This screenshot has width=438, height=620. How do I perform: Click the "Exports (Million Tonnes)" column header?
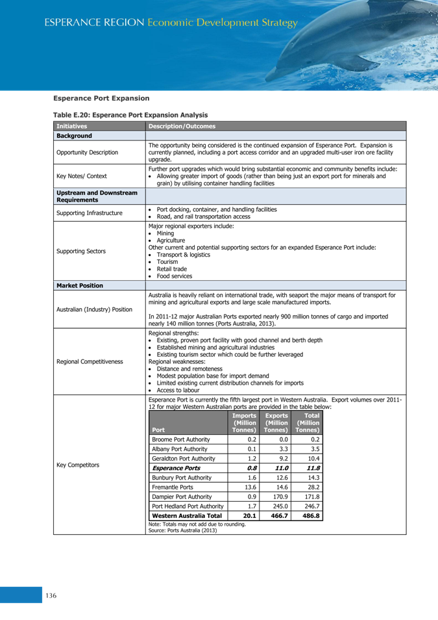click(x=275, y=422)
